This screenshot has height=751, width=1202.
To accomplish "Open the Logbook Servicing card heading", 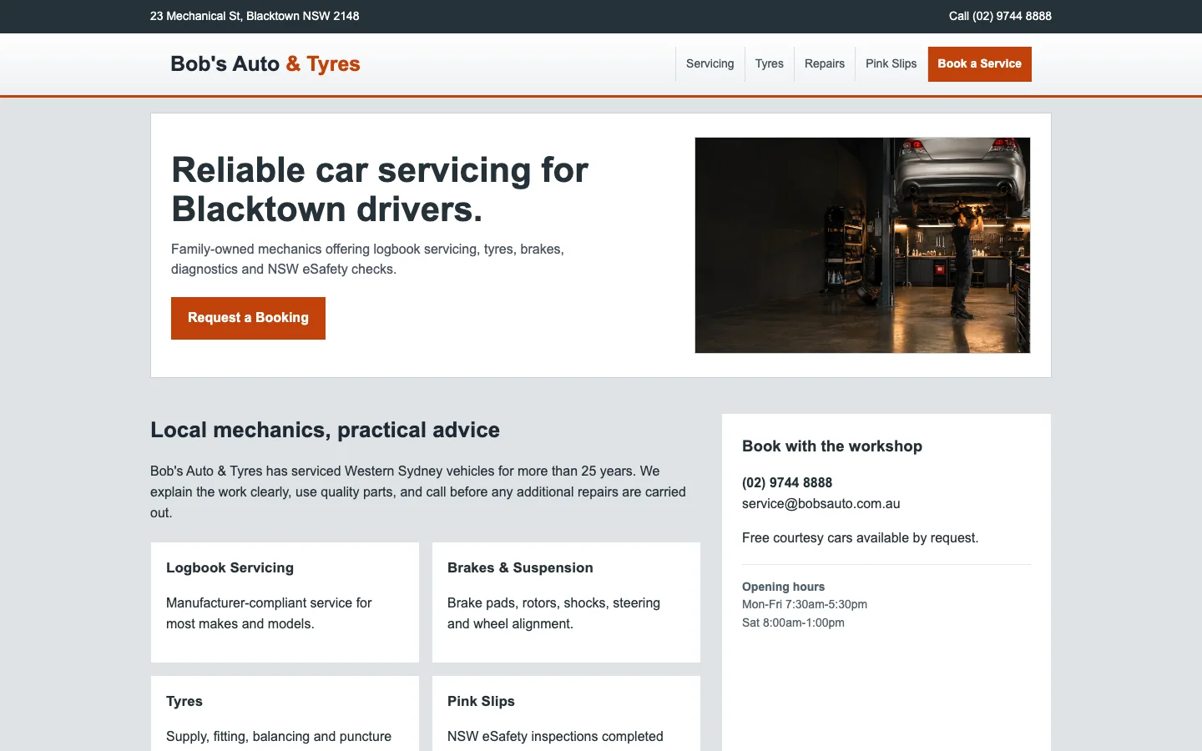I will coord(230,567).
